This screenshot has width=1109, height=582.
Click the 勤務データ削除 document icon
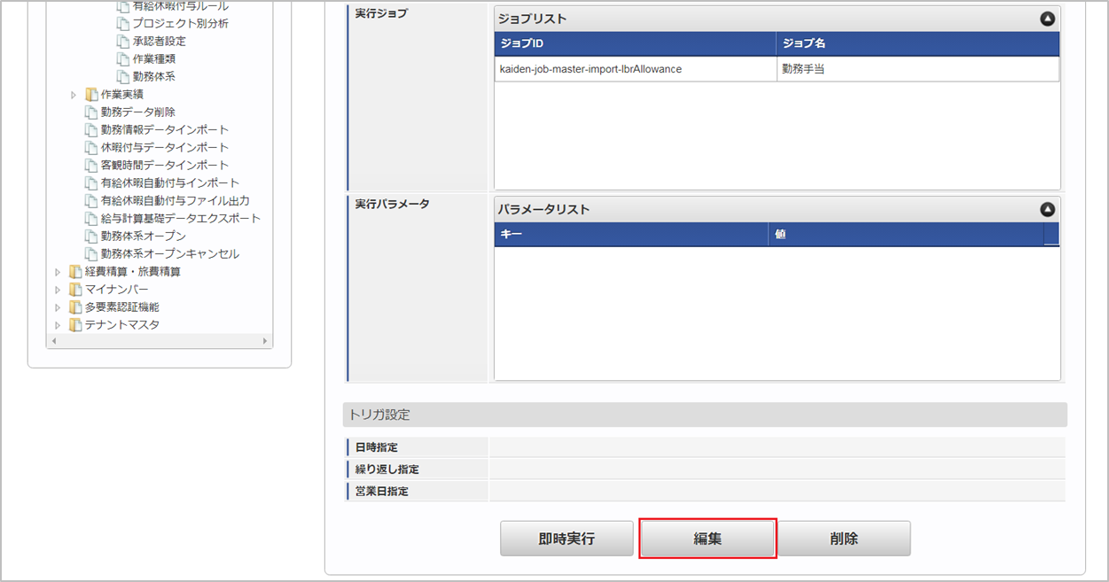[91, 113]
